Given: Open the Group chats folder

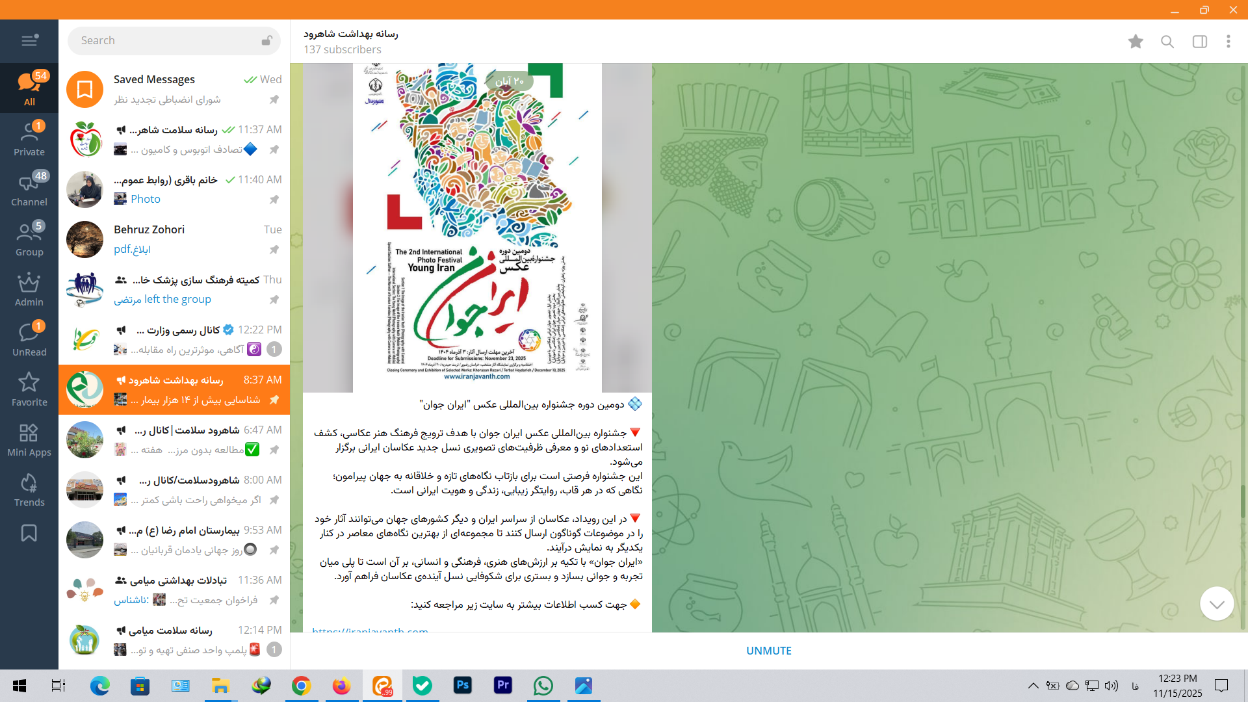Looking at the screenshot, I should point(29,240).
